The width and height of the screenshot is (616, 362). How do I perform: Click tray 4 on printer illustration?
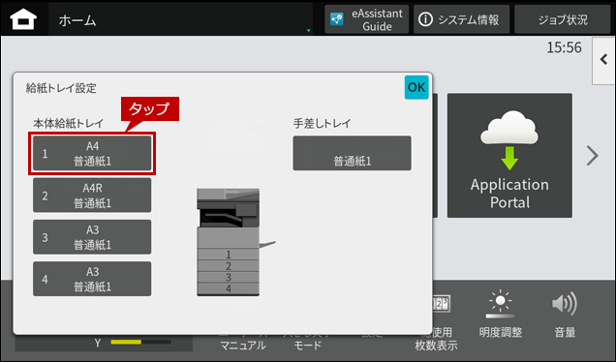coord(229,288)
